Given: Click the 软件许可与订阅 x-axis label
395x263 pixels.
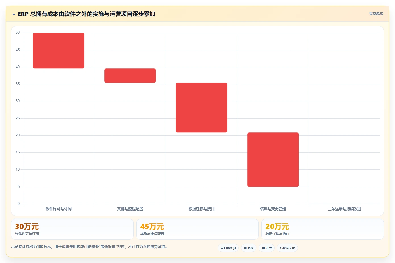Looking at the screenshot, I should (59, 209).
